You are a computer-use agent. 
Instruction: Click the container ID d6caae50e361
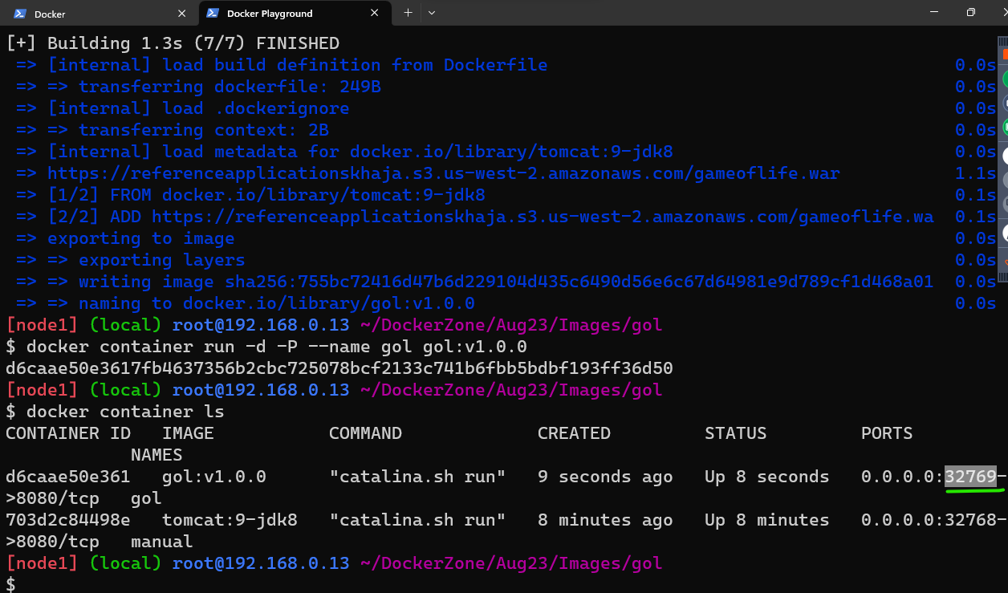[x=67, y=476]
